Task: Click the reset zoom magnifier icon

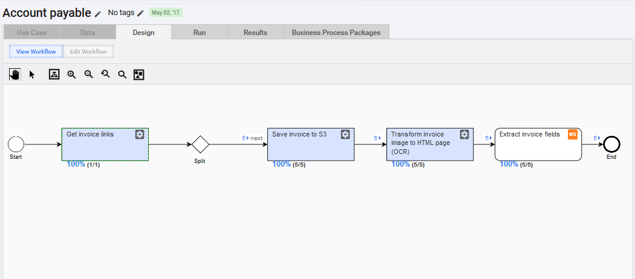Action: pyautogui.click(x=106, y=74)
